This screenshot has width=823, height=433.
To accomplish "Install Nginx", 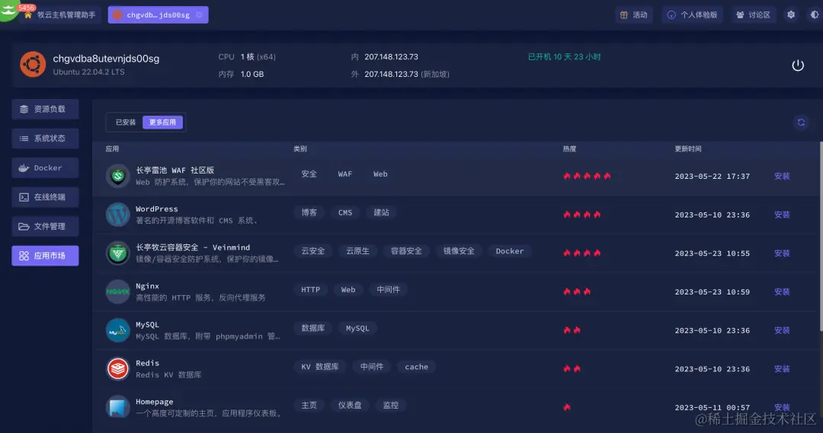I will tap(782, 291).
